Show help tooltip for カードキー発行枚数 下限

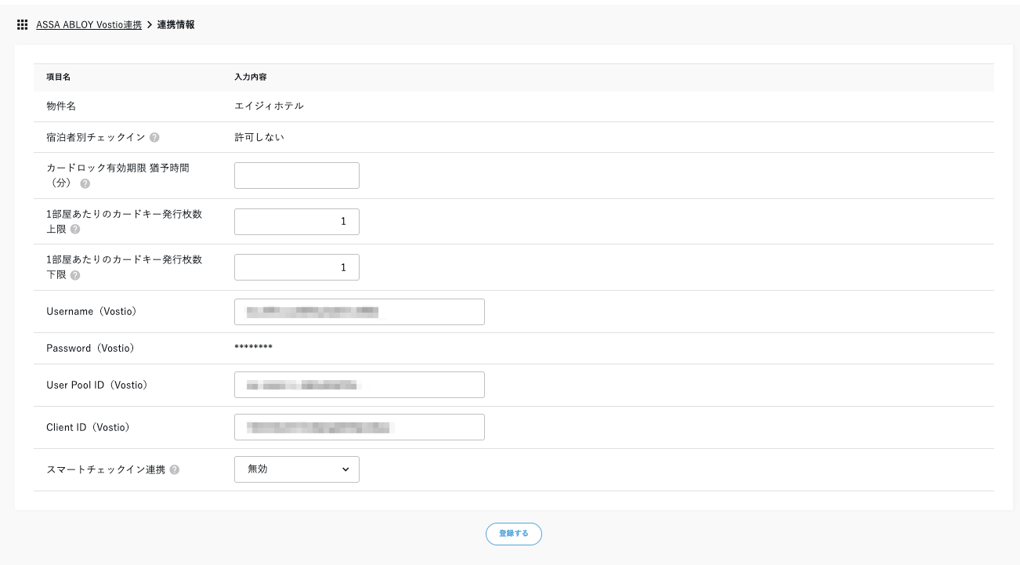tap(75, 275)
